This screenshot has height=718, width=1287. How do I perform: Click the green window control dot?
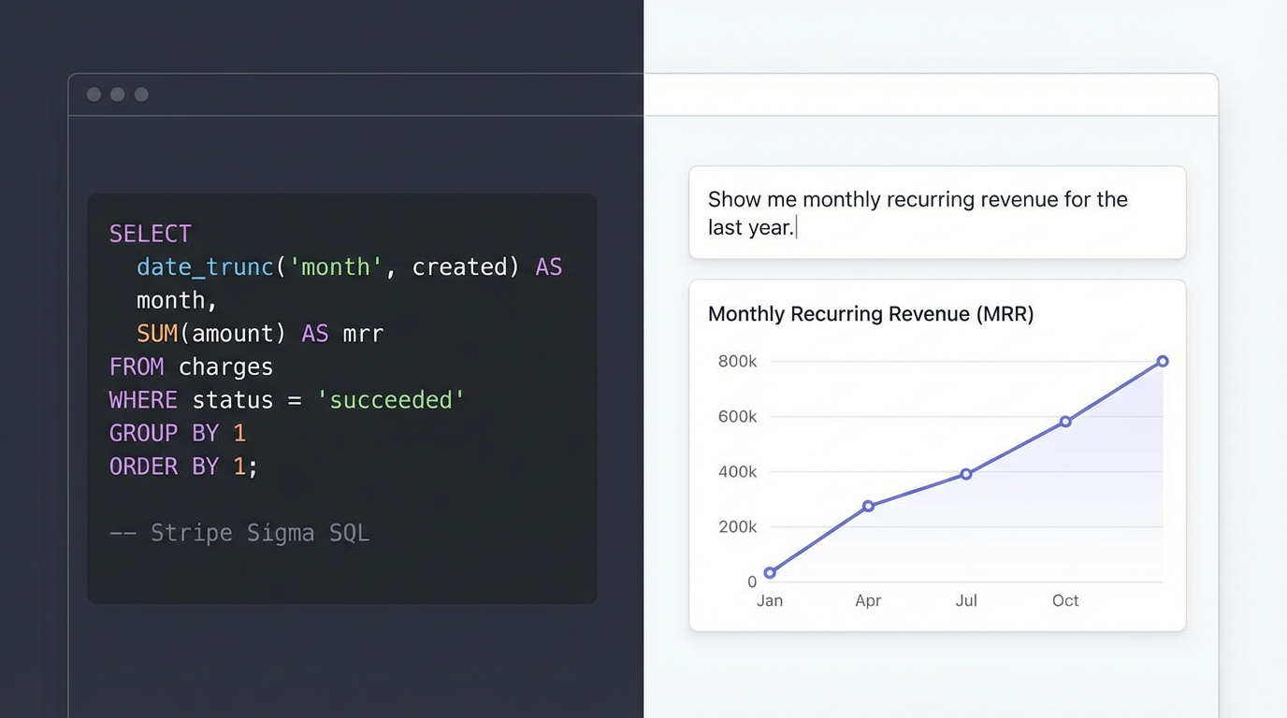[x=140, y=93]
